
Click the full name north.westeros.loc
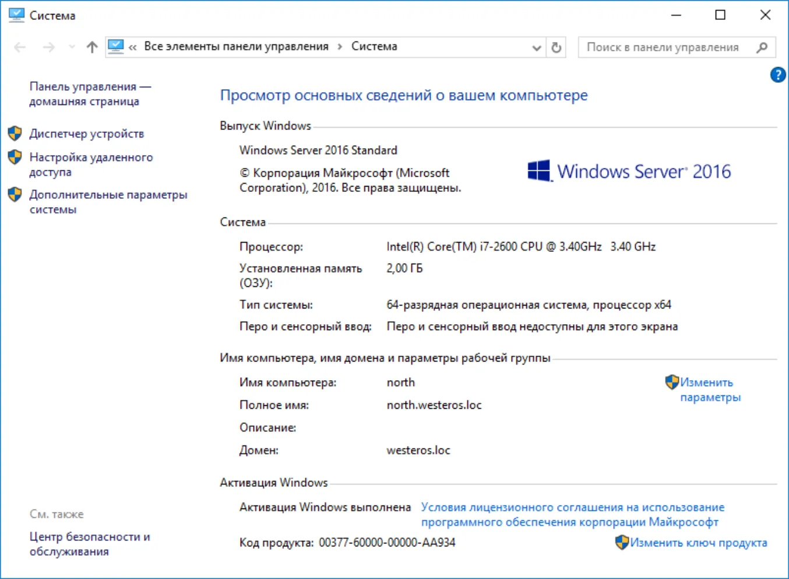[434, 405]
